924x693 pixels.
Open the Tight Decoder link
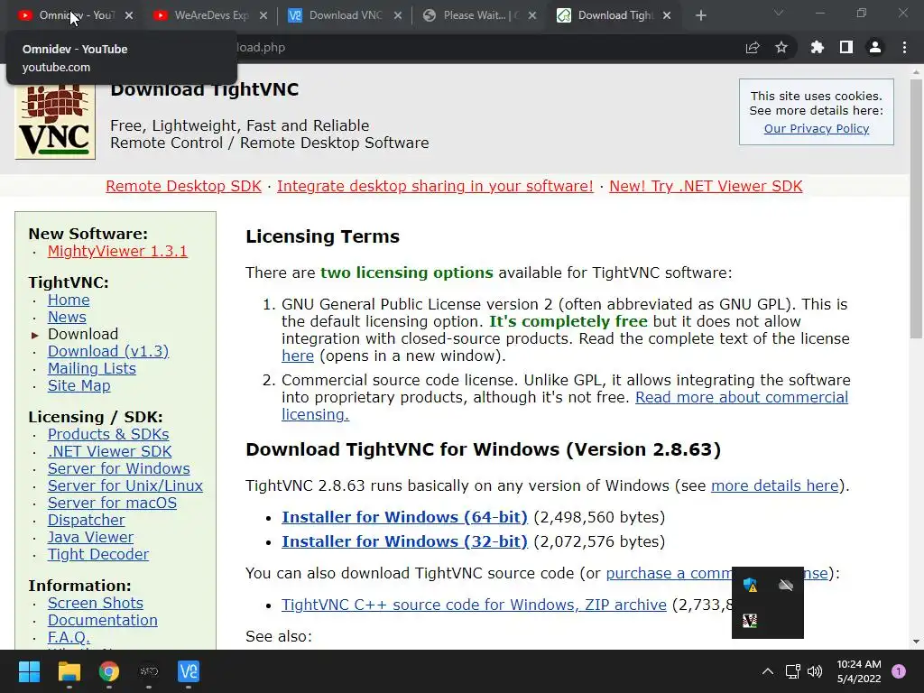[98, 554]
